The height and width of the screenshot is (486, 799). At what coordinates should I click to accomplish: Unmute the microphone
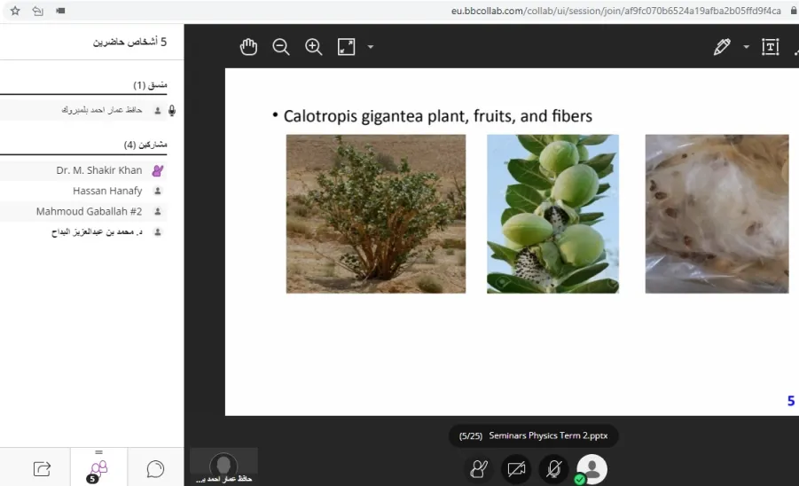tap(554, 468)
